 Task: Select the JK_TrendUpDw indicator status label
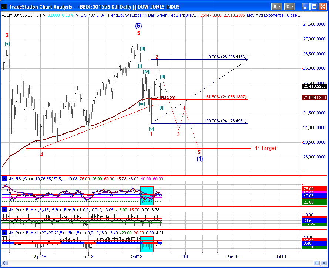(x=150, y=15)
